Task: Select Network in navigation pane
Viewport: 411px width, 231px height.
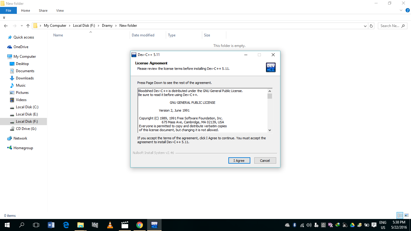Action: [x=20, y=138]
